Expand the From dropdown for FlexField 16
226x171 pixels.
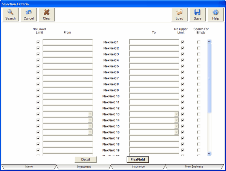click(90, 132)
